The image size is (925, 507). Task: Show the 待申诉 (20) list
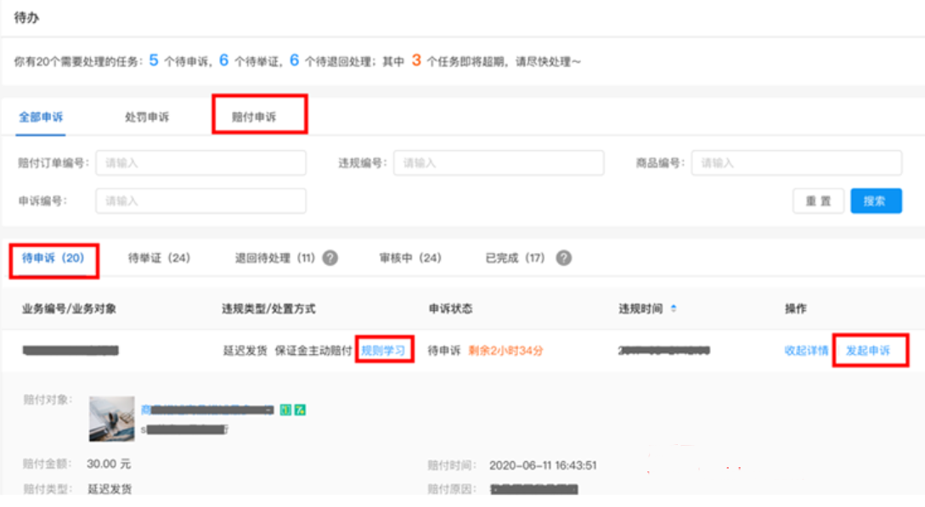point(54,258)
